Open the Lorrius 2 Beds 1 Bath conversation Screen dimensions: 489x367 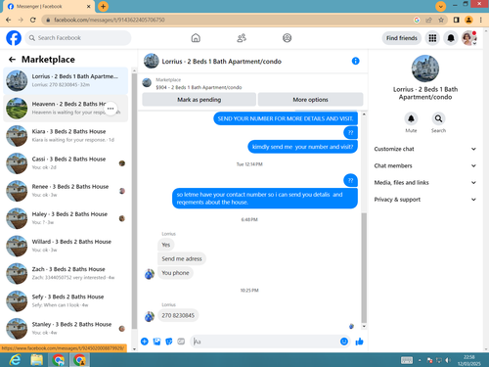click(66, 80)
